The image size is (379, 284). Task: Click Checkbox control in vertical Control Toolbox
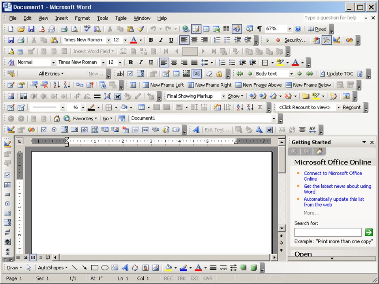[7, 175]
